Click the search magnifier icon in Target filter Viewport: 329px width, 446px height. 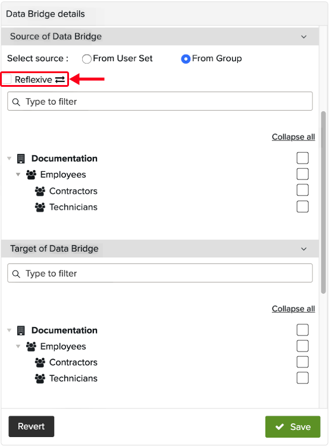16,274
